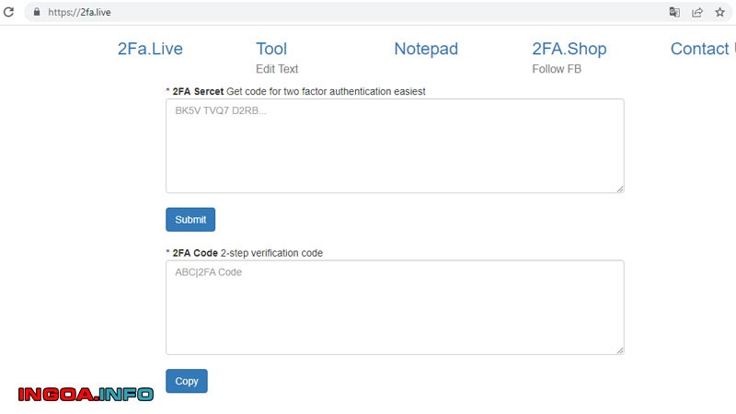Open the Contact link

tap(703, 50)
